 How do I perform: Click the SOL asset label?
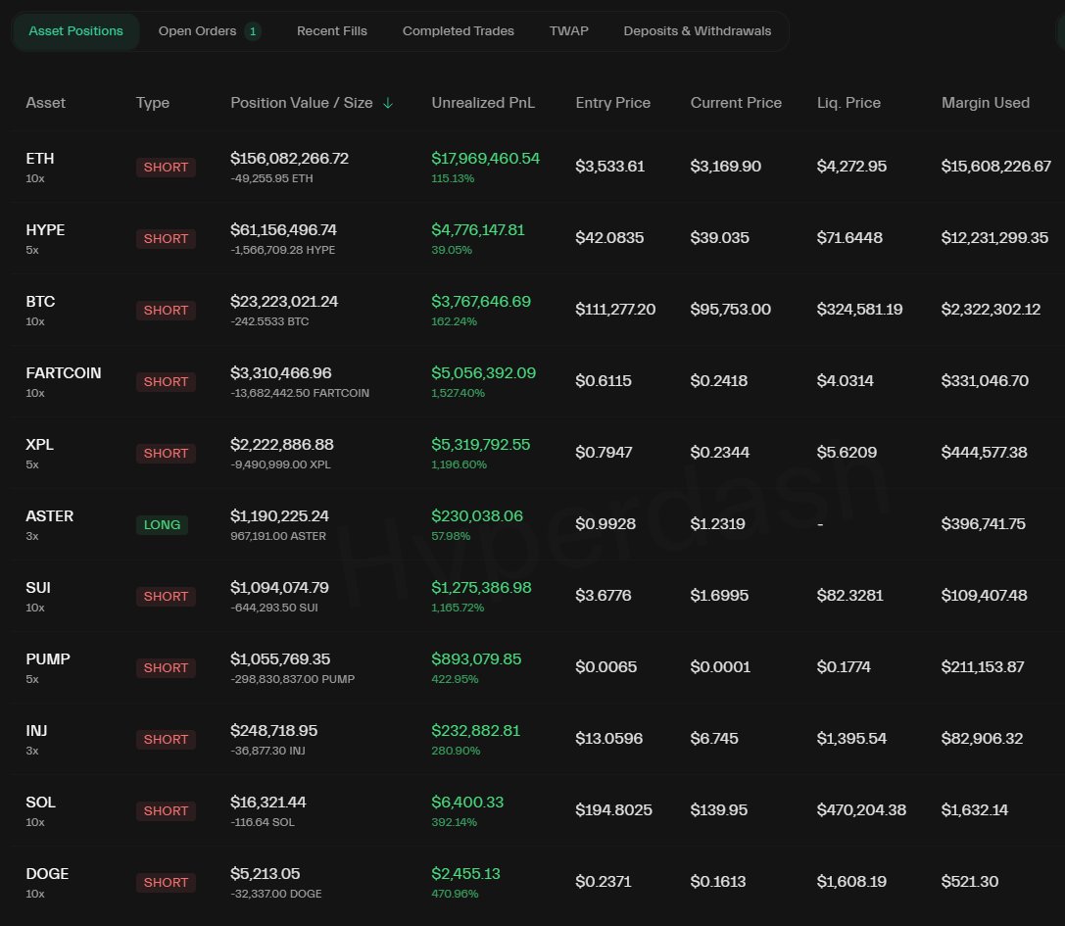(x=40, y=802)
